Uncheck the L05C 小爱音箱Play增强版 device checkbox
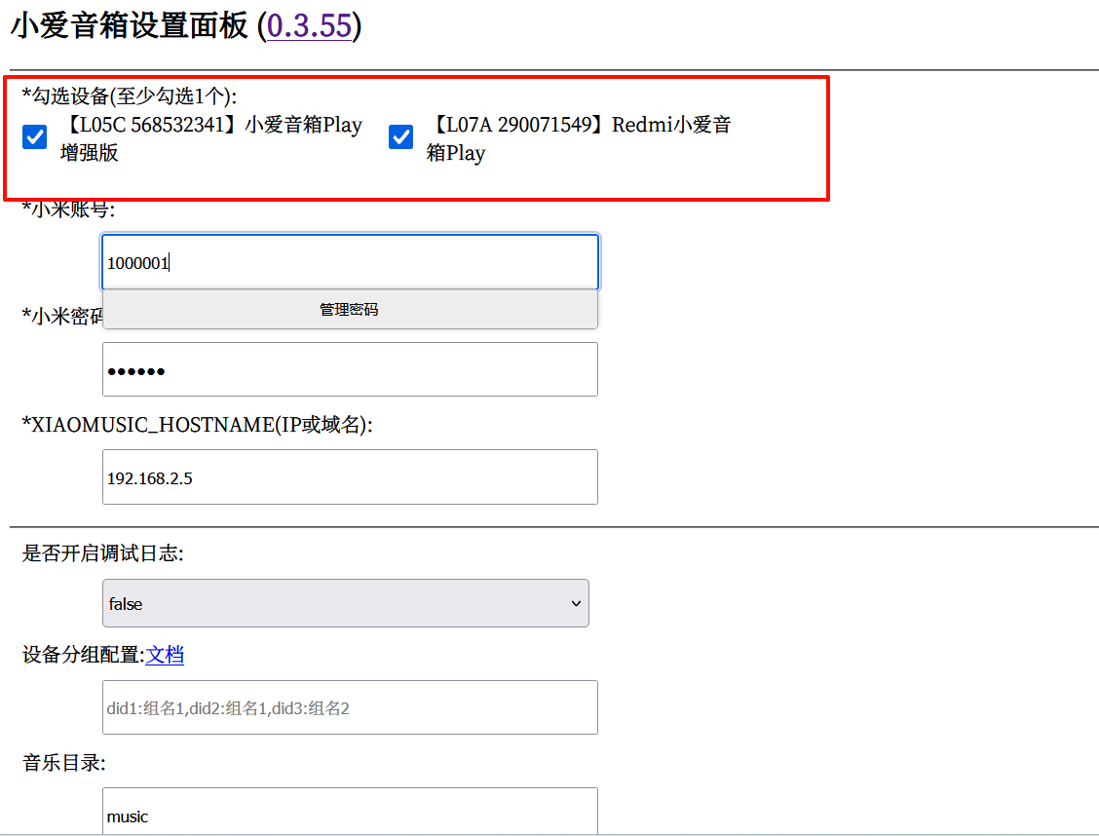The image size is (1099, 836). [x=34, y=137]
